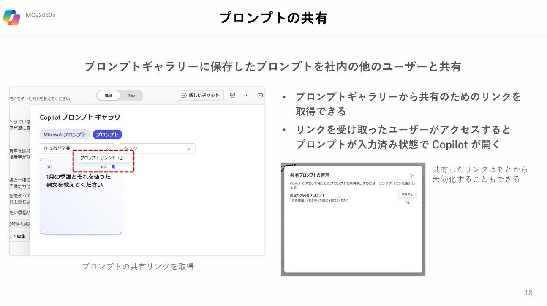The width and height of the screenshot is (547, 306).
Task: Start a 新しいチャット
Action: pyautogui.click(x=200, y=96)
